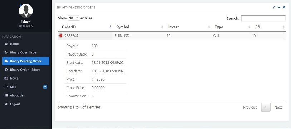Viewport: 291px width, 129px height.
Task: Sort table by Symbol column arrows
Action: [162, 27]
